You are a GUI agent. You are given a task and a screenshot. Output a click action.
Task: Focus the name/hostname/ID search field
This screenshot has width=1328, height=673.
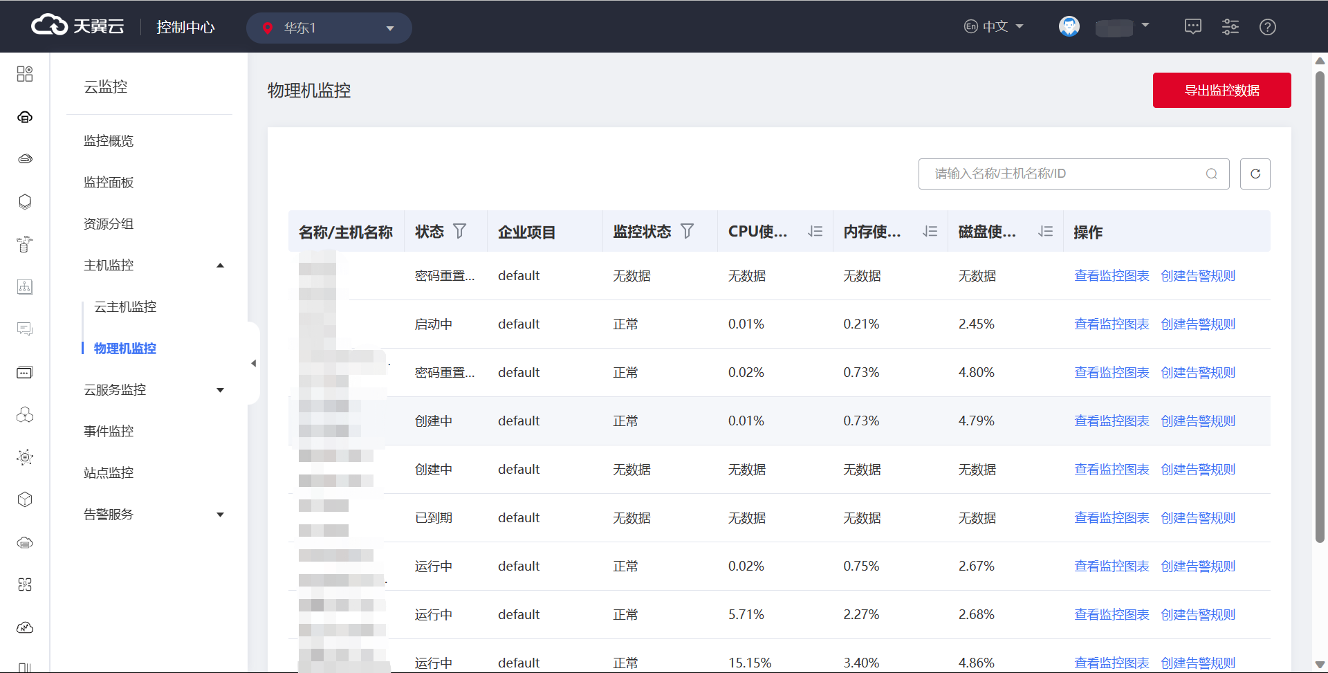click(x=1065, y=174)
